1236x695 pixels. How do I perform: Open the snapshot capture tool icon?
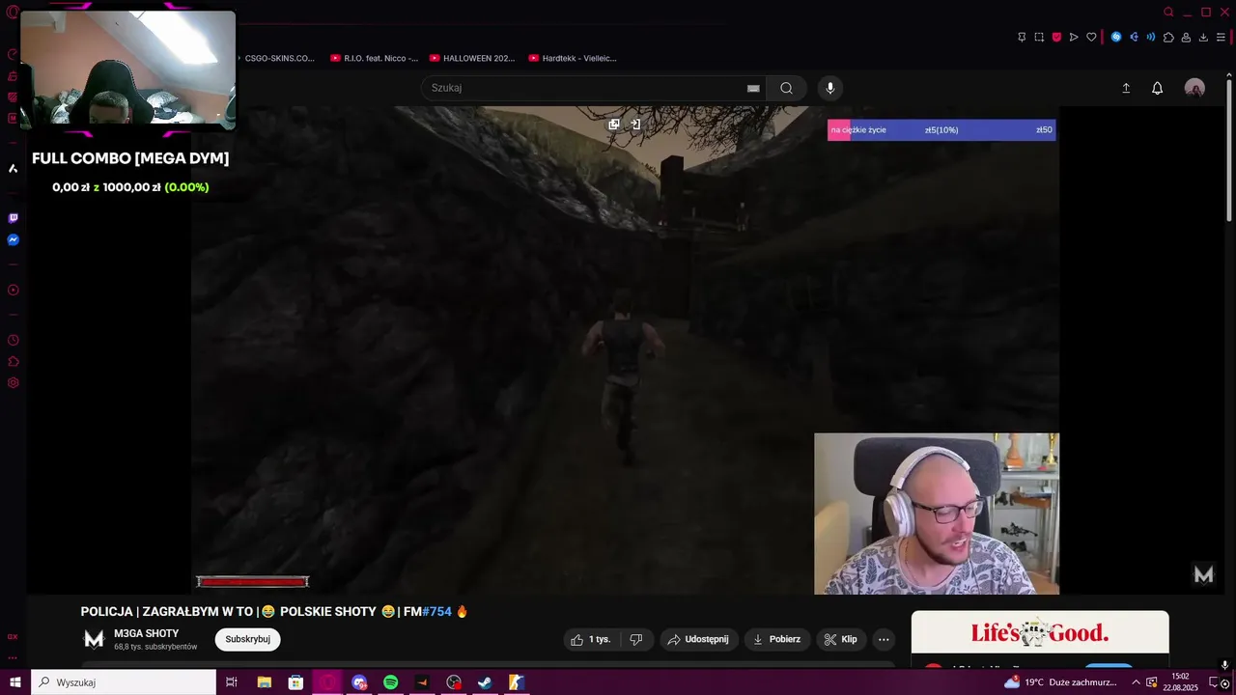point(1039,37)
